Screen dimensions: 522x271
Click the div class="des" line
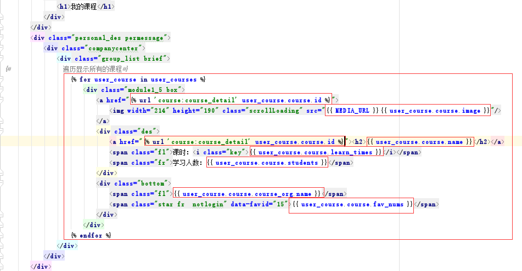128,131
